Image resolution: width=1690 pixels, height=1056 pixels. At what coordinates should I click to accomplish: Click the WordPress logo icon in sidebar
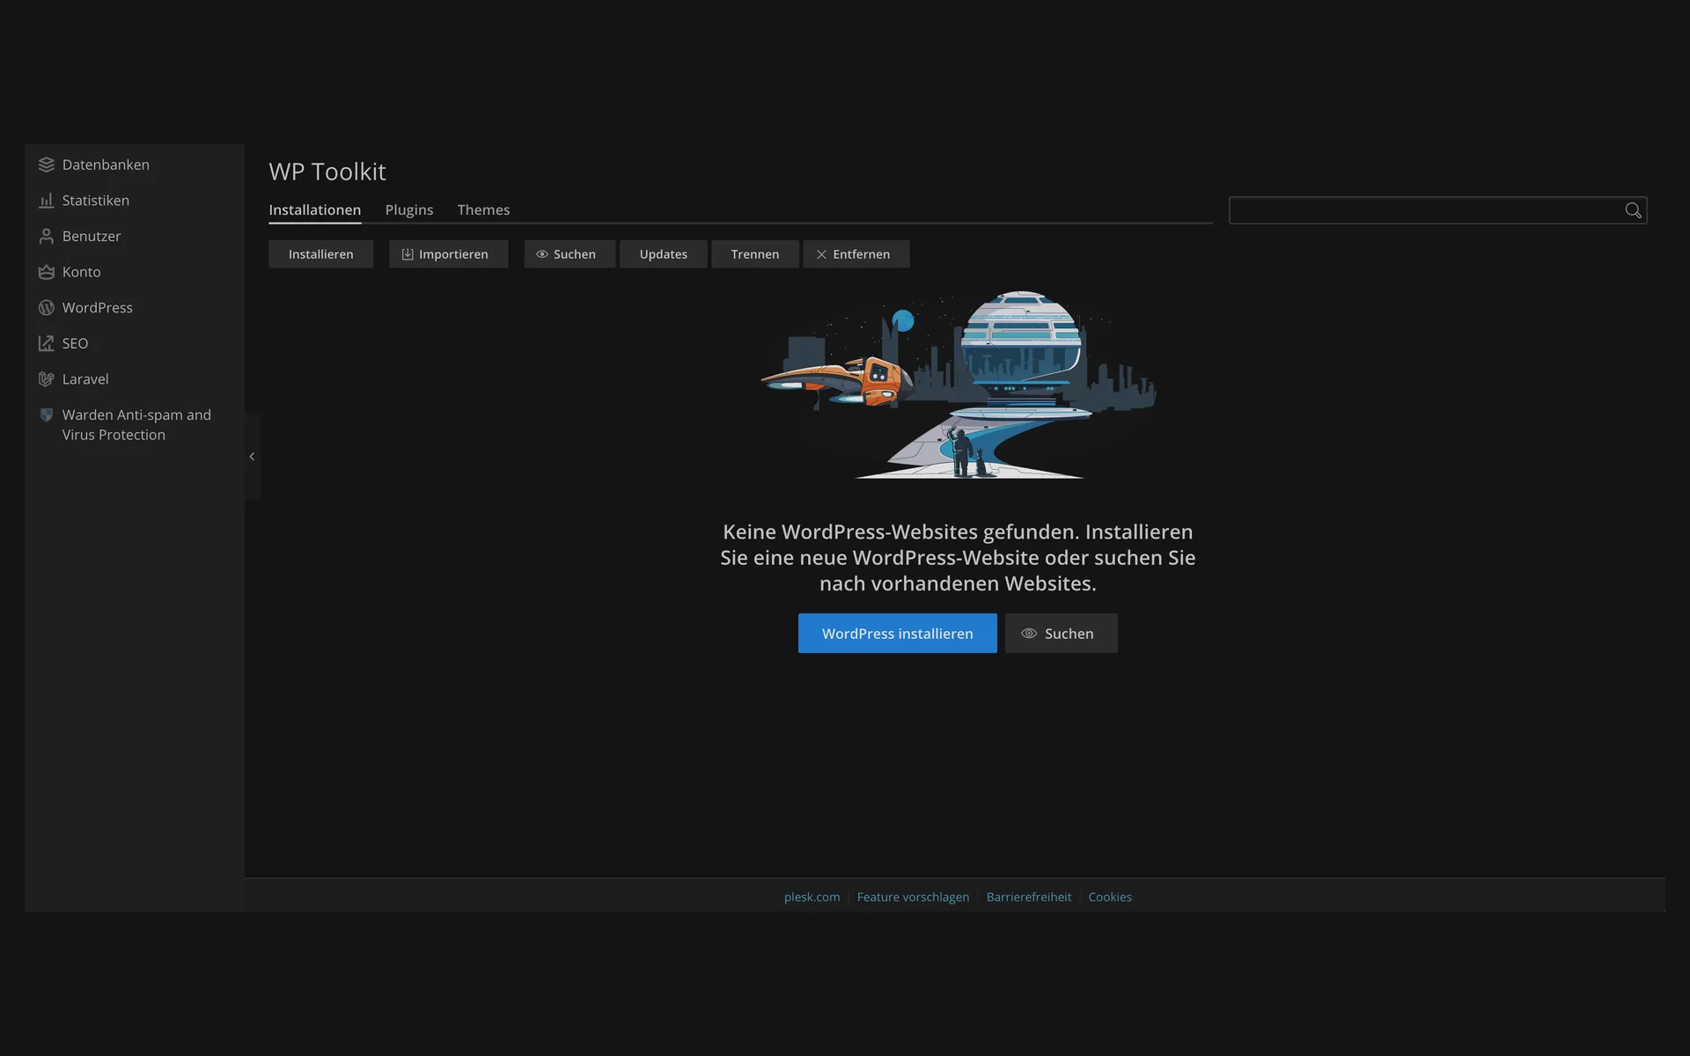[x=47, y=308]
